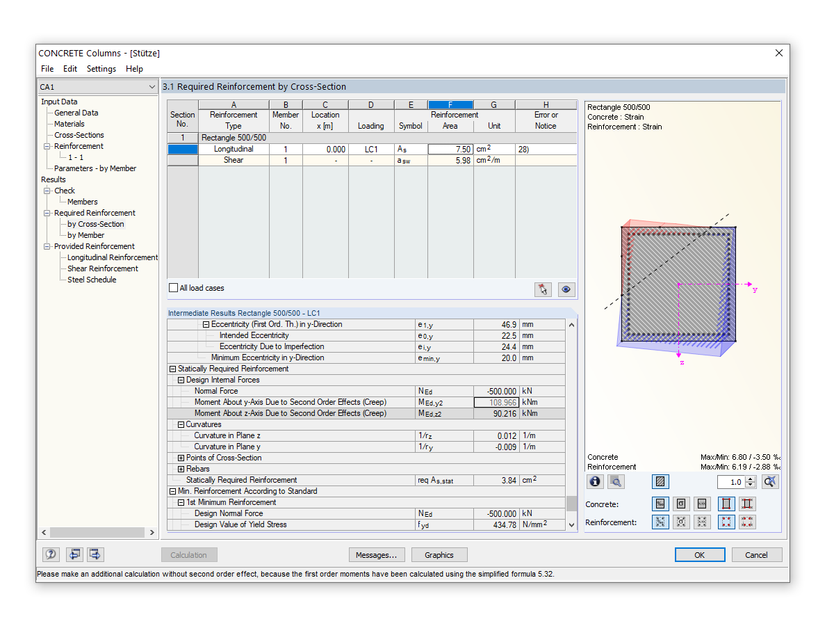Show concrete strain per-mille icon
Screen dimensions: 834x626
coord(660,504)
